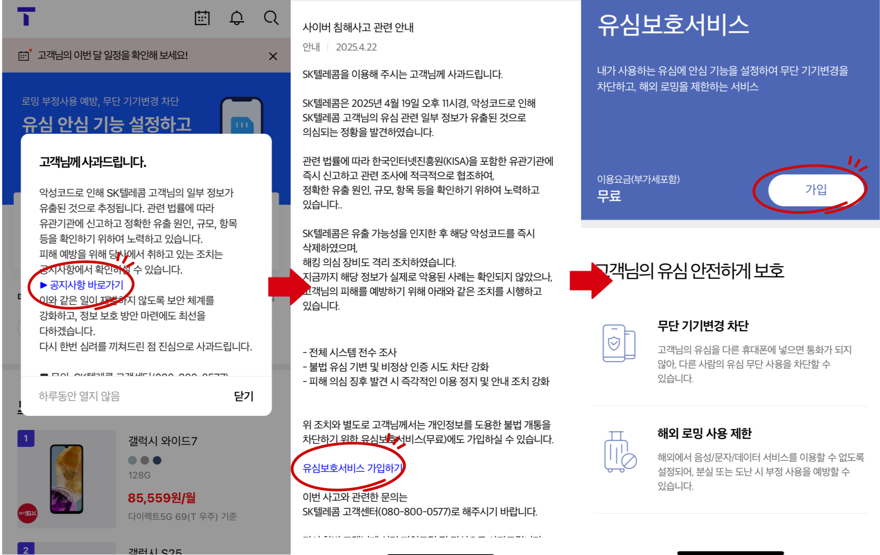This screenshot has width=880, height=555.
Task: Dismiss the monthly schedule banner
Action: (x=273, y=56)
